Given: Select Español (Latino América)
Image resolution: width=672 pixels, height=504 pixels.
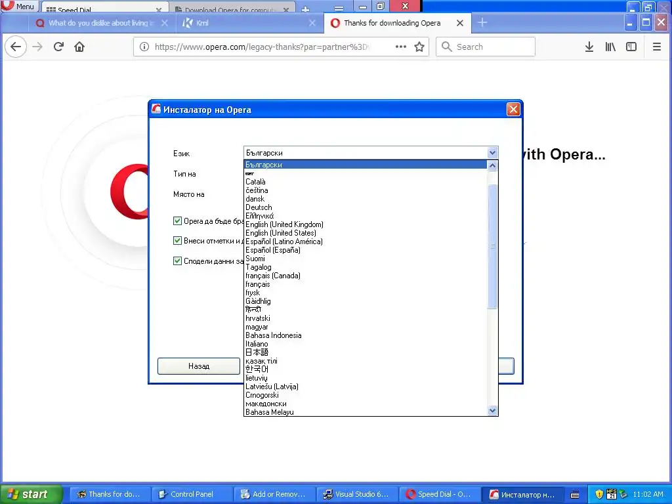Looking at the screenshot, I should pyautogui.click(x=366, y=241).
